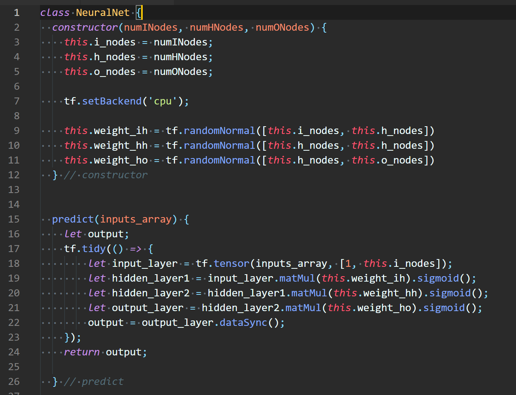The image size is (516, 395).
Task: Click 'sigmoid' call on line 19
Action: (438, 278)
